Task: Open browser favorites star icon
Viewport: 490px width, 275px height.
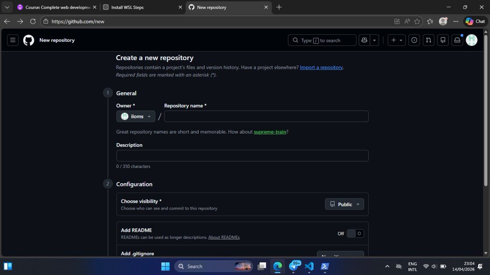Action: (x=417, y=22)
